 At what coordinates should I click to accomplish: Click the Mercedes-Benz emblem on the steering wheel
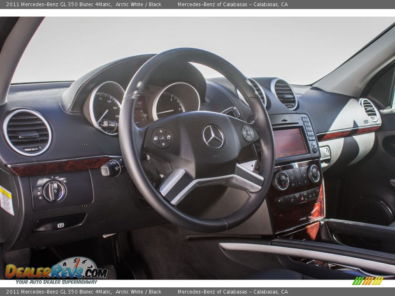pyautogui.click(x=214, y=136)
